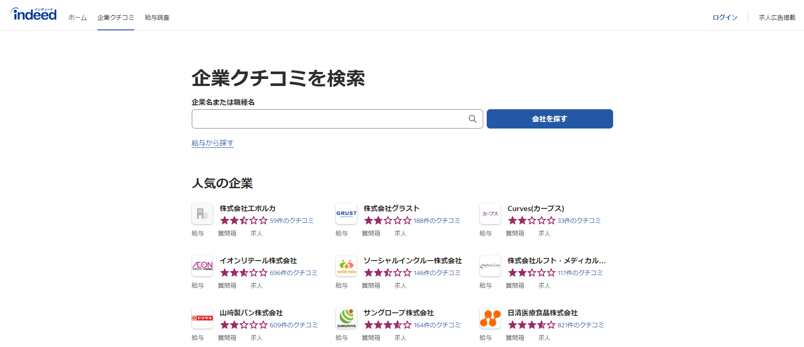Open 株式会社エボルカ company logo

click(202, 214)
